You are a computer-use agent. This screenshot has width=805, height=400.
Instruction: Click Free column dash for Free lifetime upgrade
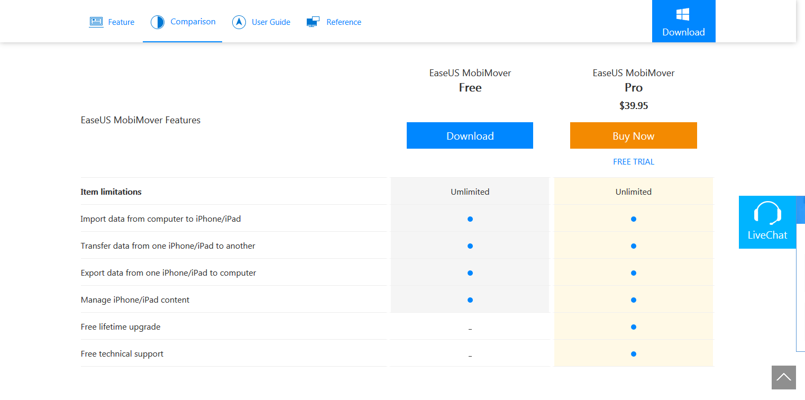[470, 329]
